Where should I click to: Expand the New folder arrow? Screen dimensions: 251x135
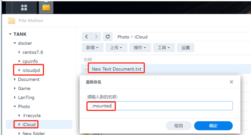tap(19, 133)
